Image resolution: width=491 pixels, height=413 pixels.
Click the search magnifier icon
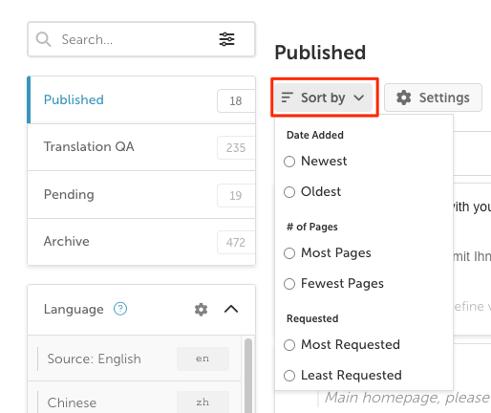point(43,39)
